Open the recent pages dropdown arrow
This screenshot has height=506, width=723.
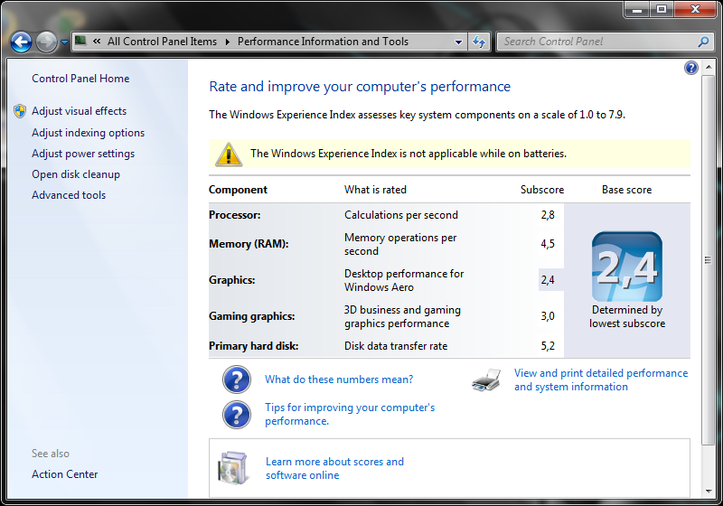click(x=64, y=42)
